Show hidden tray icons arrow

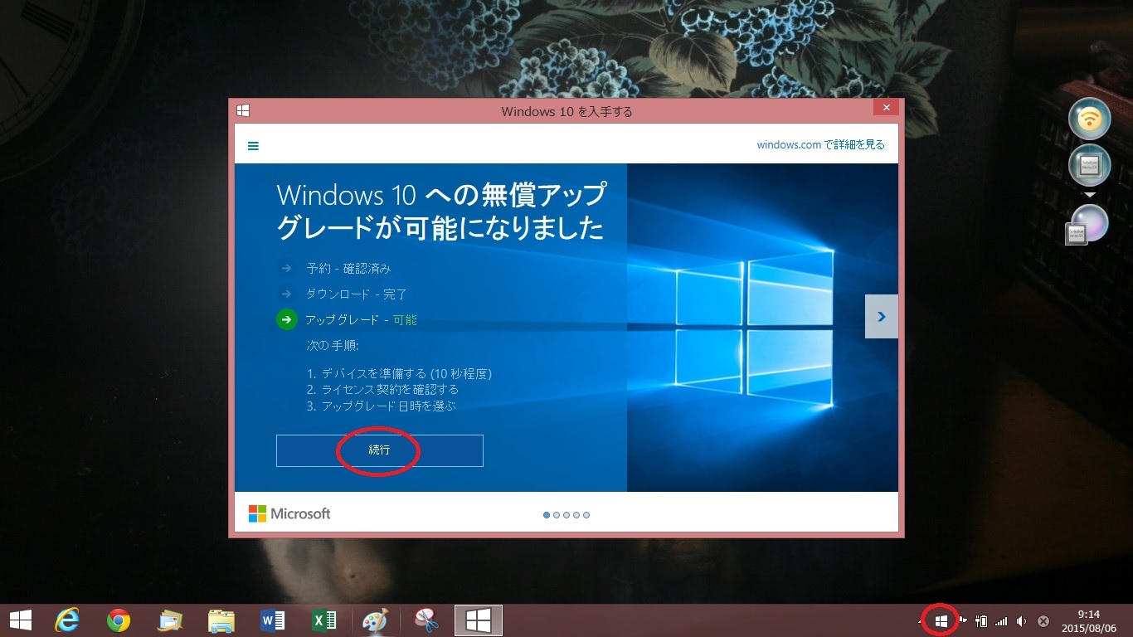(920, 621)
